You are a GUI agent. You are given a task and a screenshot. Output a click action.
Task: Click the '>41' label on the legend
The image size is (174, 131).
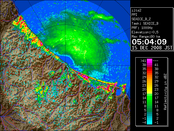(143, 61)
